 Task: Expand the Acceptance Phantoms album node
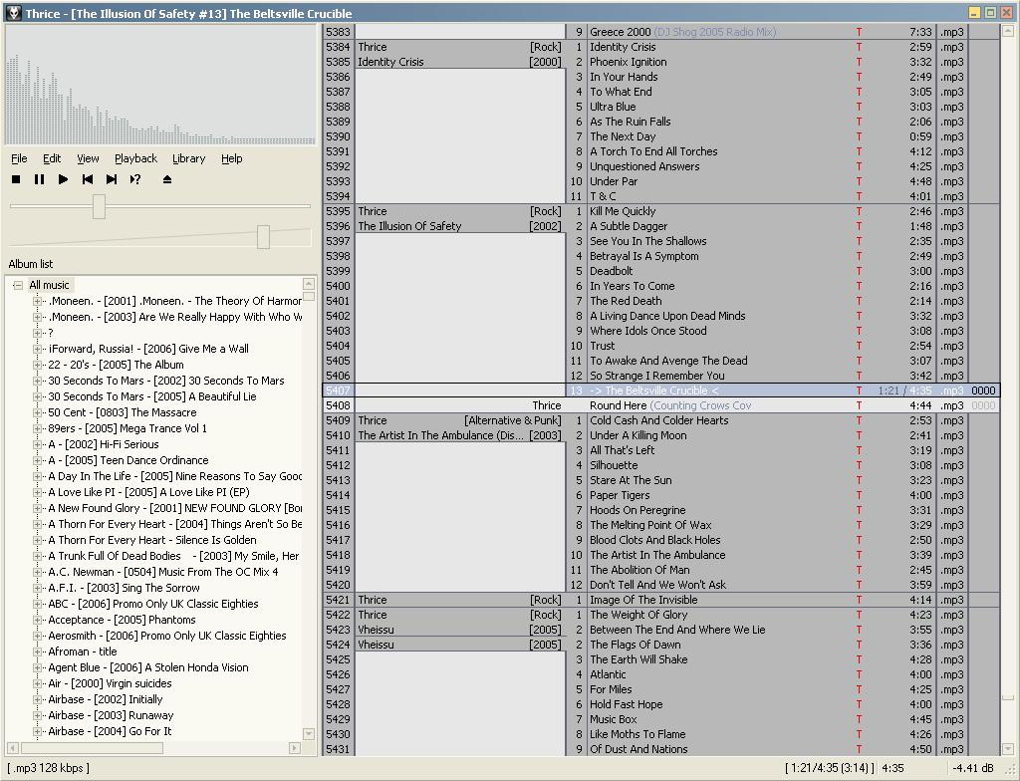point(38,620)
